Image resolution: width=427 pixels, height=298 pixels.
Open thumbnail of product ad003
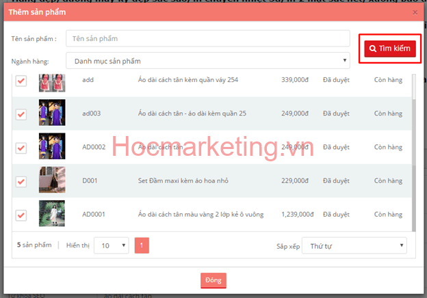click(x=51, y=113)
